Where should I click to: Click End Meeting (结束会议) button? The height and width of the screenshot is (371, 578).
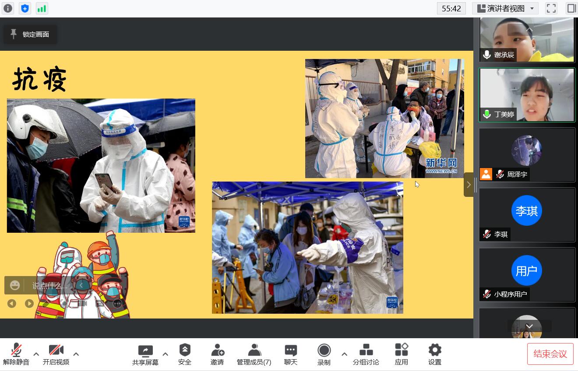coord(550,354)
